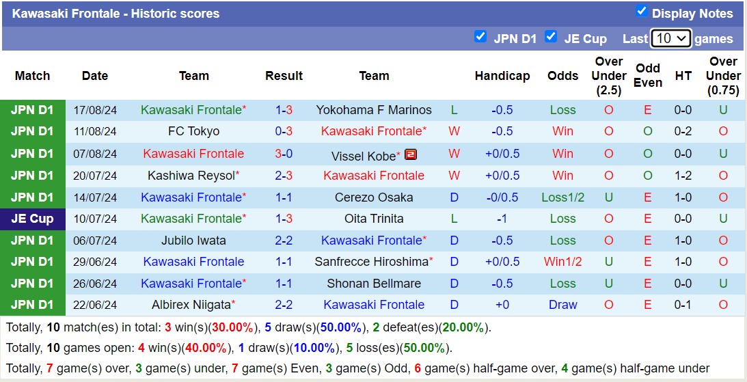Click the Date column header
This screenshot has height=382, width=747.
(95, 76)
